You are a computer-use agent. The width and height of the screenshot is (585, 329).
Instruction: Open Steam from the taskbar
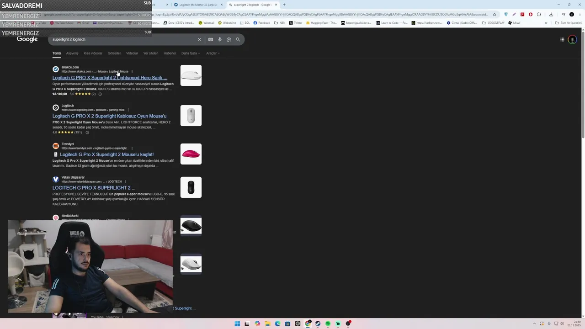pos(318,324)
